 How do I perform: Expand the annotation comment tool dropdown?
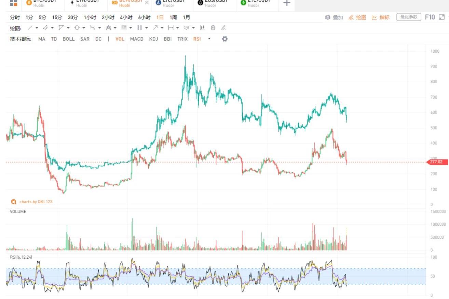[193, 28]
